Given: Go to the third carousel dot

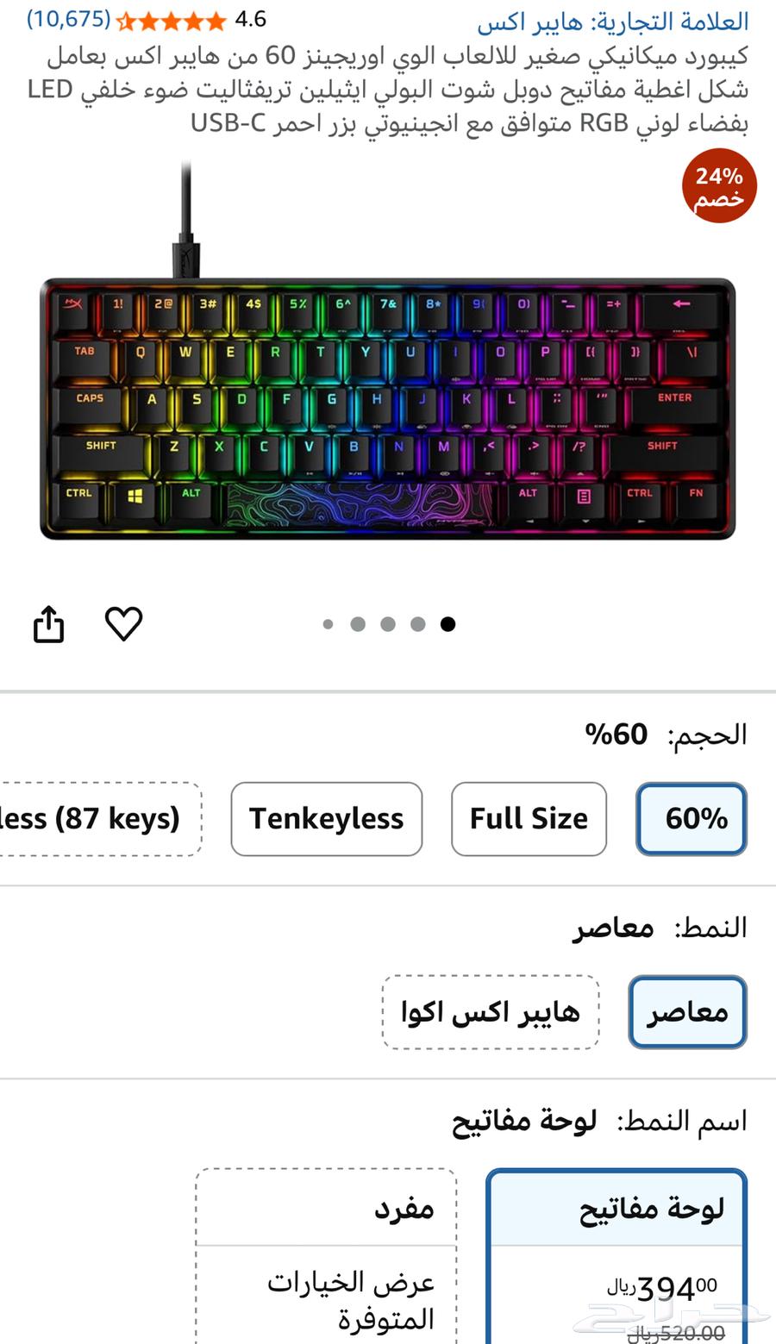Looking at the screenshot, I should coord(388,624).
